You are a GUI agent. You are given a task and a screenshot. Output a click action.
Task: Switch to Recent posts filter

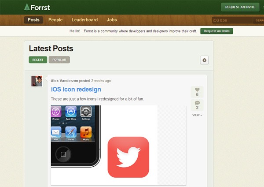38,60
